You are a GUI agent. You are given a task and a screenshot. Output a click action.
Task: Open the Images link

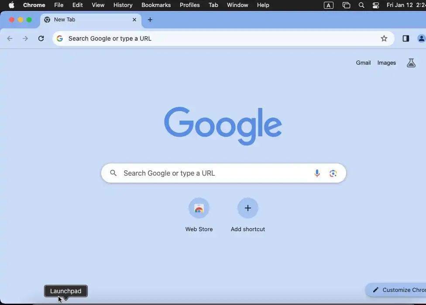[x=386, y=63]
